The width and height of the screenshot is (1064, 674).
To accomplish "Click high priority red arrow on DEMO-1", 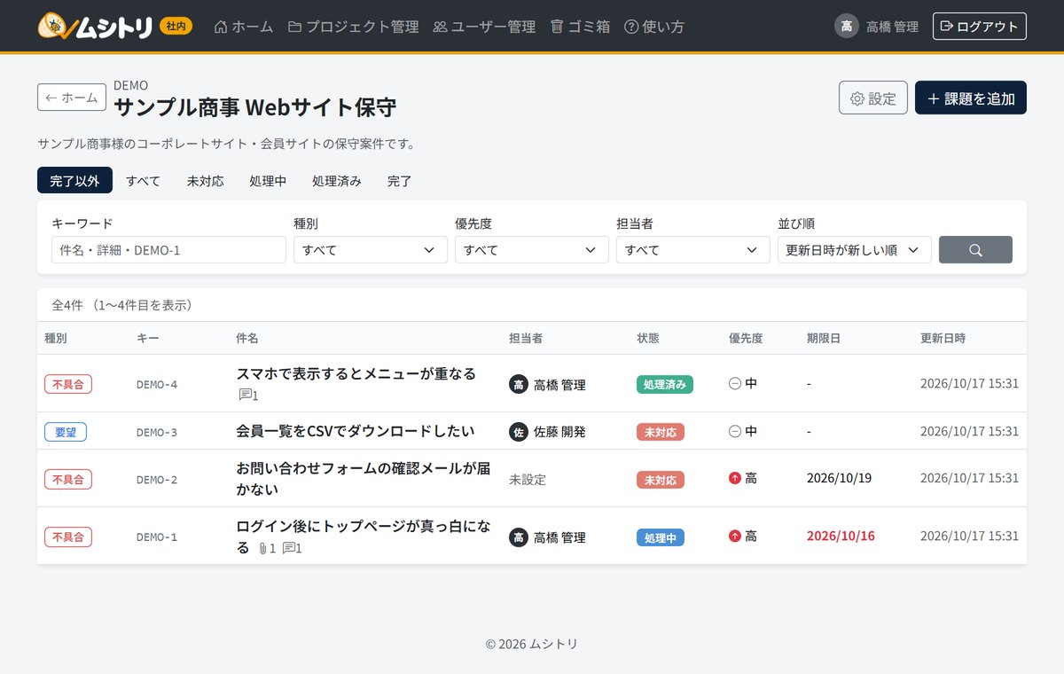I will (734, 536).
